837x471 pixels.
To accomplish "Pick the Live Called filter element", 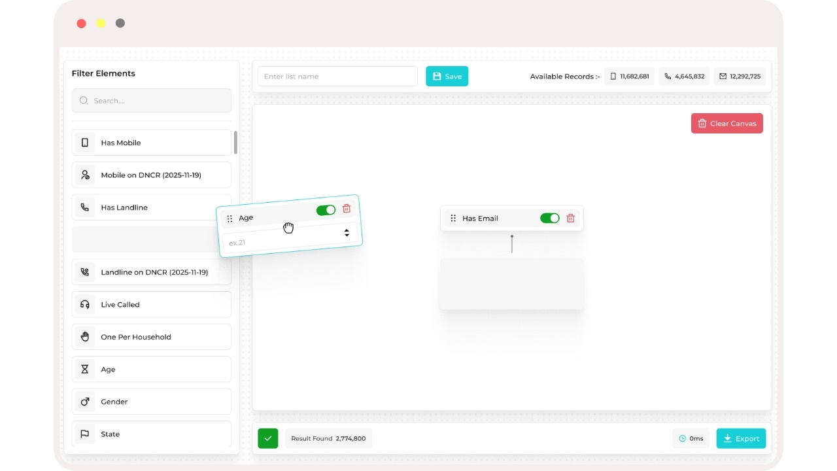I will [151, 304].
